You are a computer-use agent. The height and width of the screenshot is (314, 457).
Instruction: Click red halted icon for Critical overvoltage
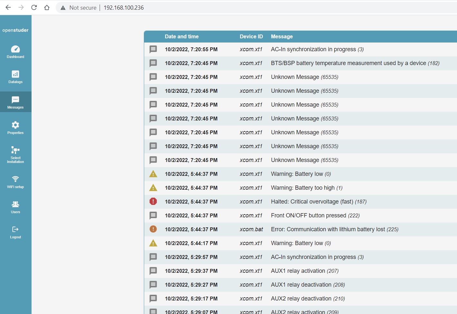pos(153,202)
